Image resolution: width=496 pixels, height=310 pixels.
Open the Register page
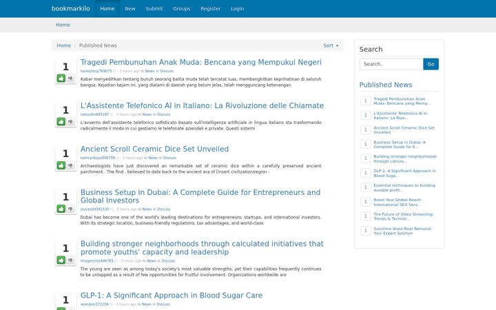coord(210,8)
